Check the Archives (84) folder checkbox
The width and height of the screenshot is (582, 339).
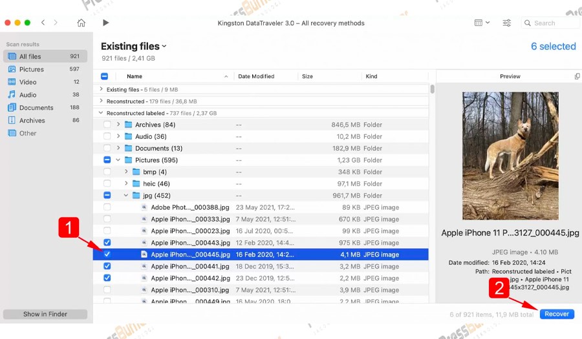pyautogui.click(x=107, y=125)
